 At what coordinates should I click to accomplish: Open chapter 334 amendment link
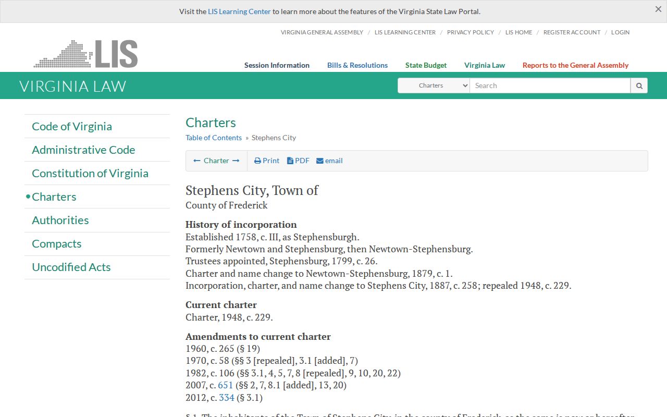(x=227, y=398)
